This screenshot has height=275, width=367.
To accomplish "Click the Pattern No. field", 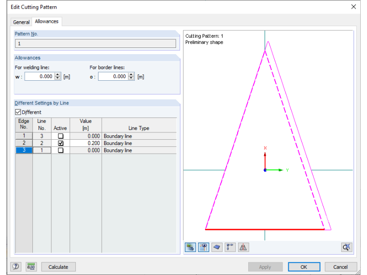I will pyautogui.click(x=96, y=43).
